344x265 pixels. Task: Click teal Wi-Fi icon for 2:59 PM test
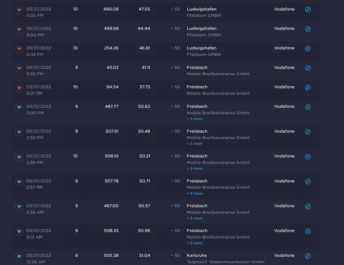coord(19,132)
